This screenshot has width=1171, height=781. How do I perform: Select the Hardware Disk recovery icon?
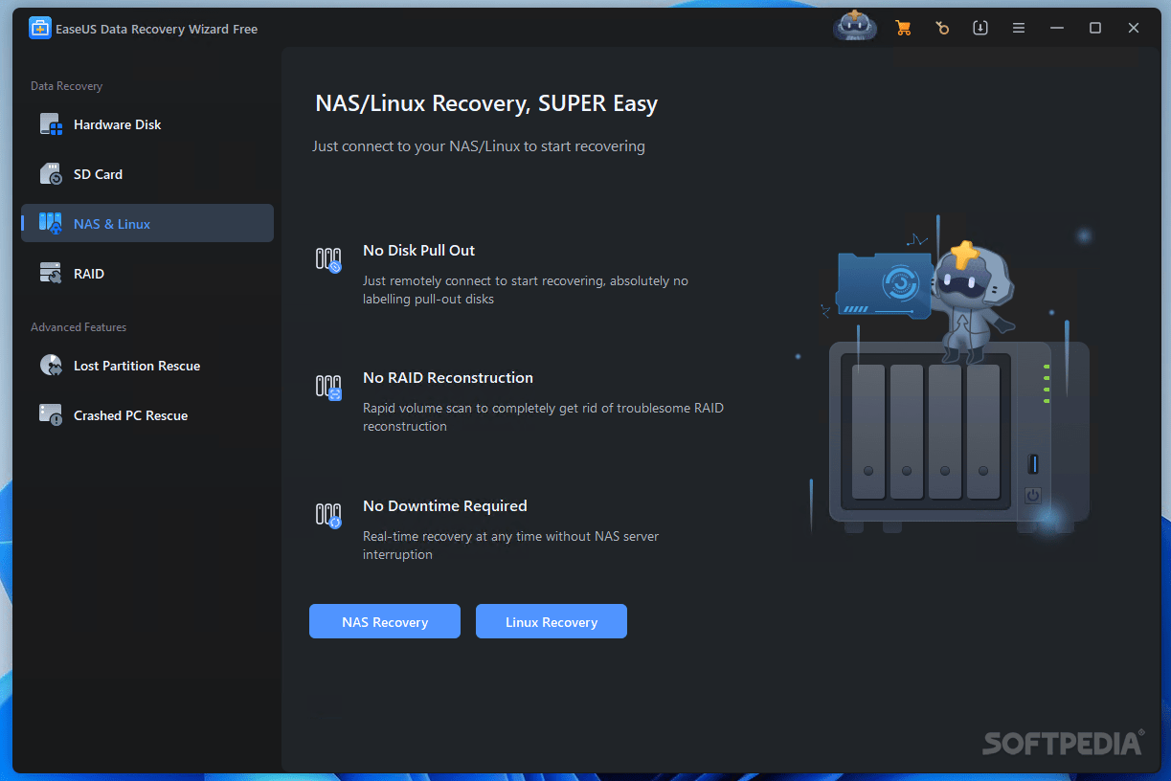point(50,123)
